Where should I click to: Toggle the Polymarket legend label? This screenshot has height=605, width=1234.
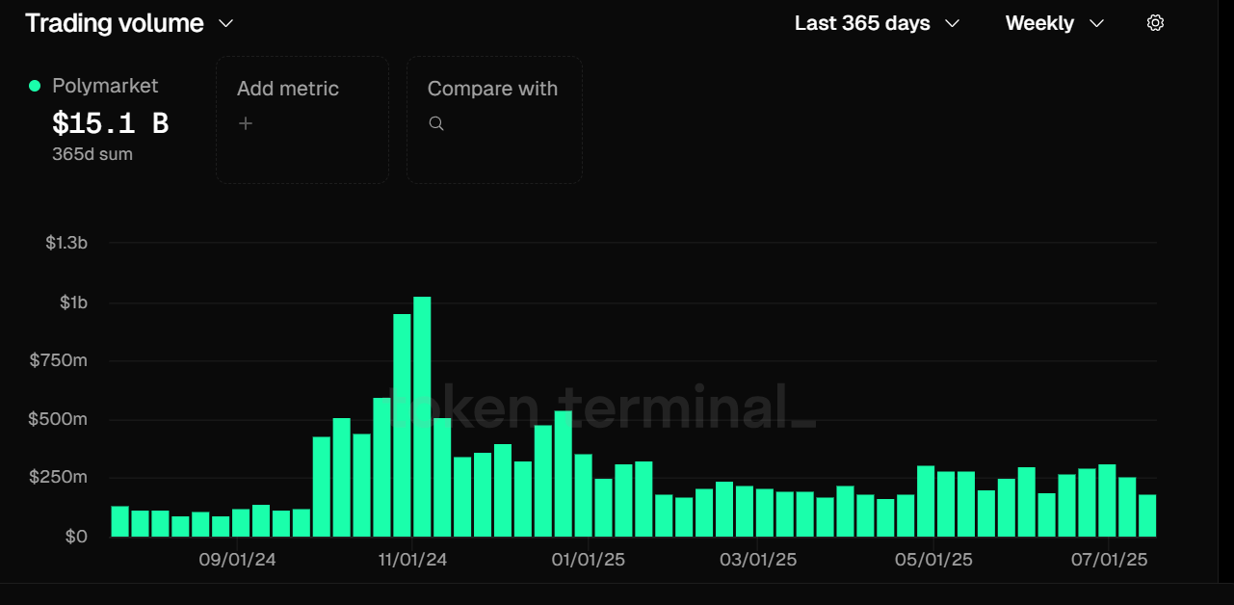pos(104,86)
